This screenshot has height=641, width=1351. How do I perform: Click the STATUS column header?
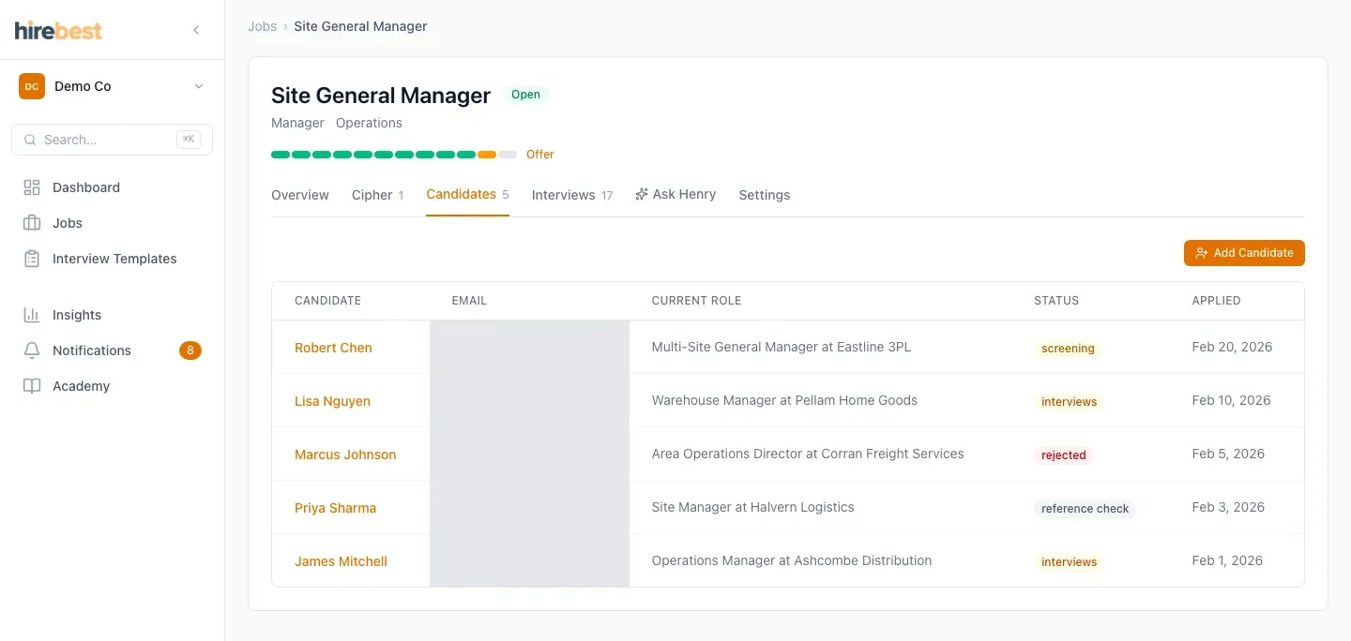pyautogui.click(x=1056, y=301)
